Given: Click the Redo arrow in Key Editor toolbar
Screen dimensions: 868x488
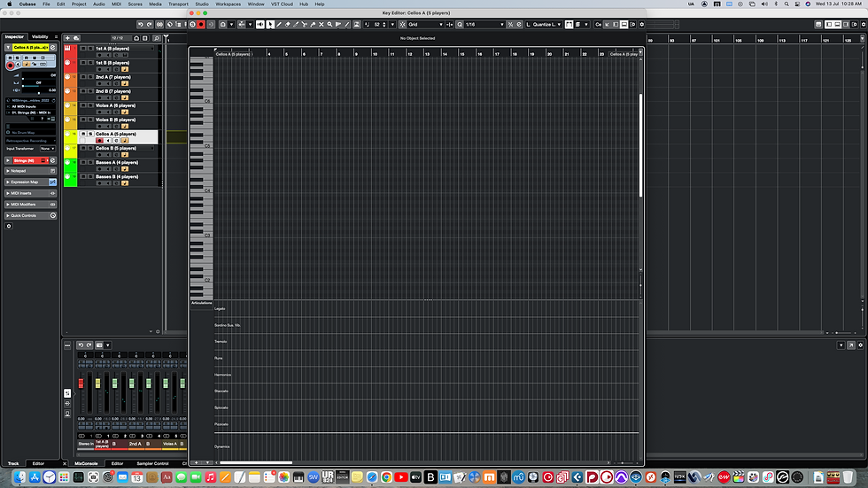Looking at the screenshot, I should 149,24.
